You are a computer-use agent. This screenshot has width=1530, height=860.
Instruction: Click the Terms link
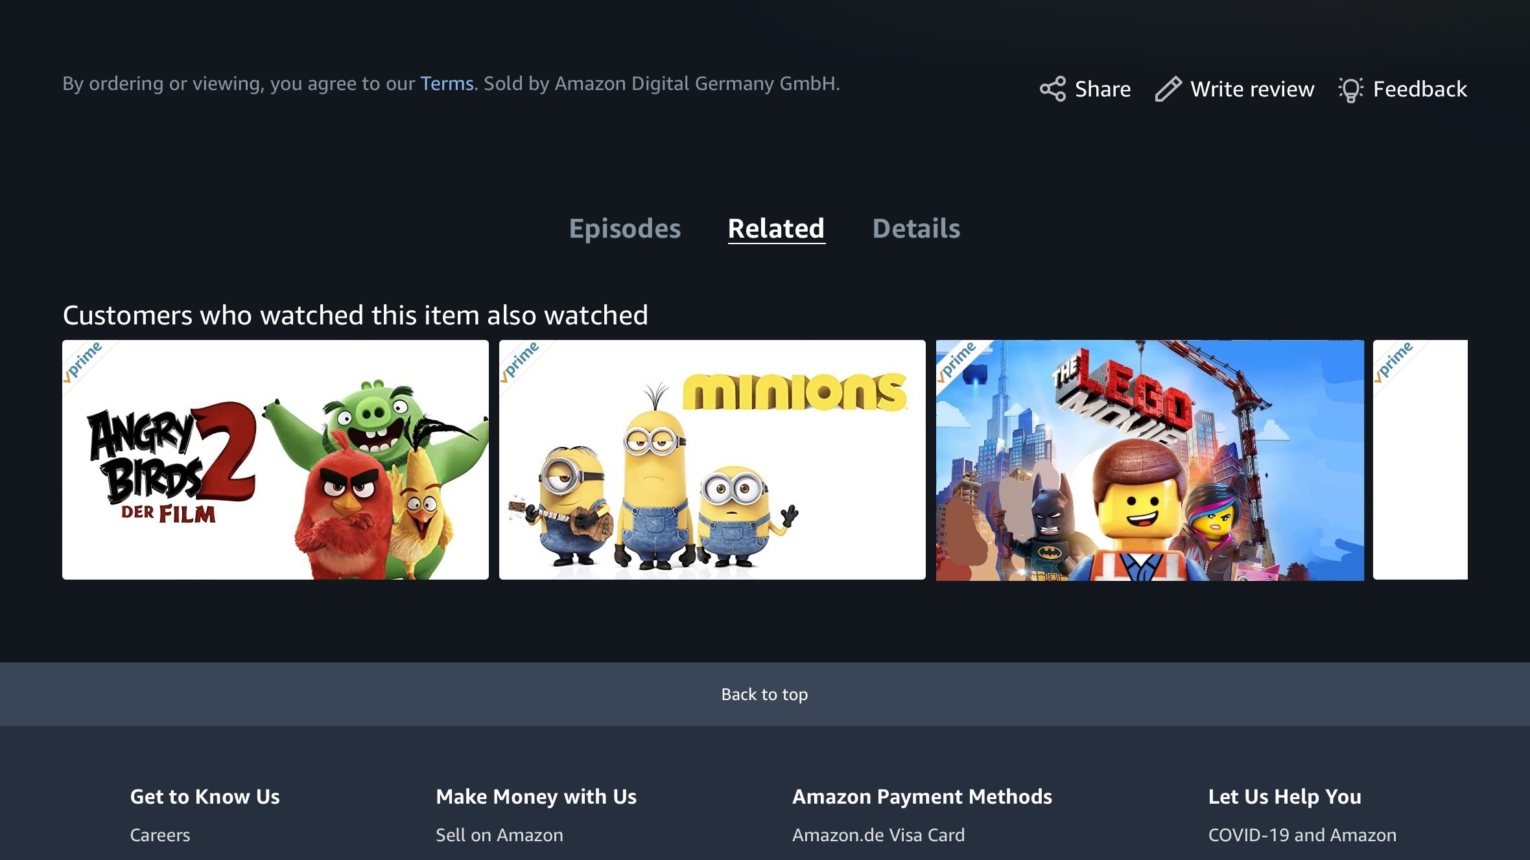pyautogui.click(x=447, y=83)
